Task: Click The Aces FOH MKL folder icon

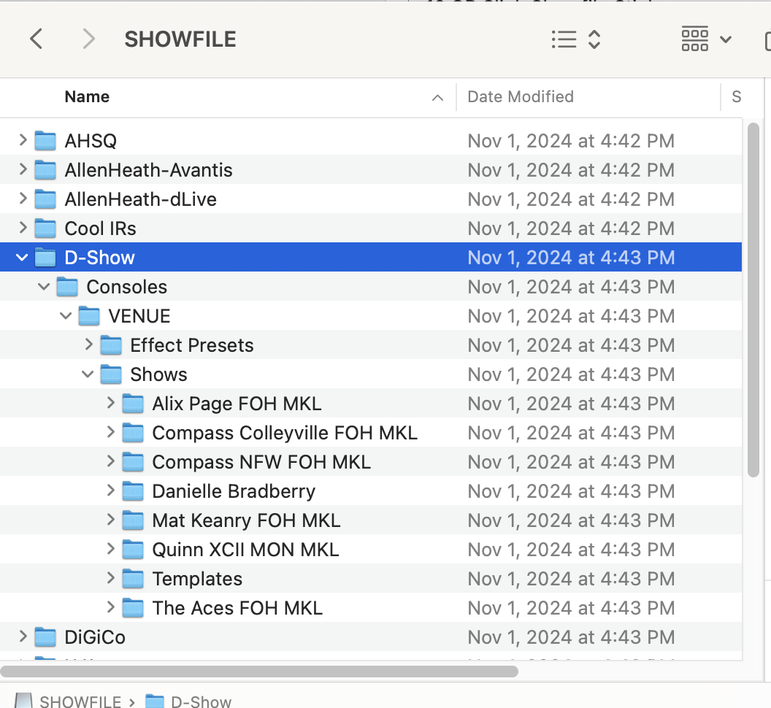Action: coord(133,608)
